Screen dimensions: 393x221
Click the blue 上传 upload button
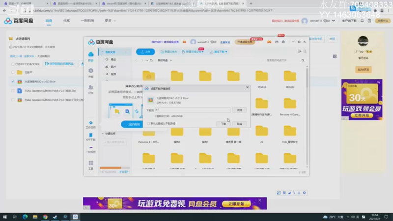point(145,52)
